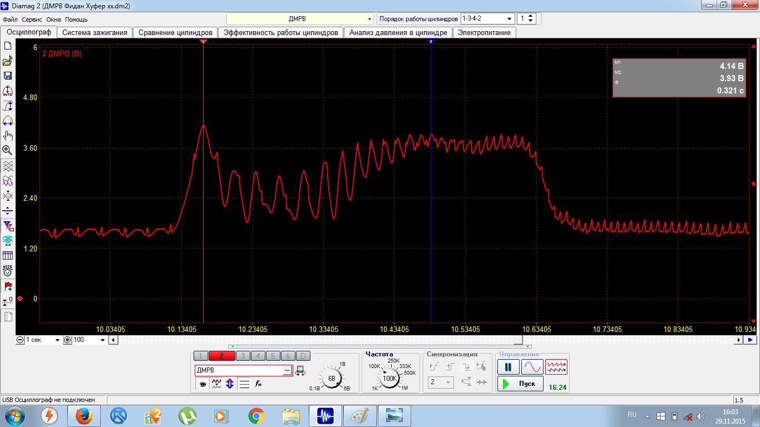
Task: Expand the panel handle above channel controls
Action: (x=379, y=346)
